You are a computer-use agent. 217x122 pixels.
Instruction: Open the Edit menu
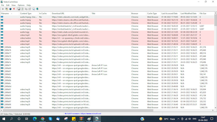(x=8, y=5)
